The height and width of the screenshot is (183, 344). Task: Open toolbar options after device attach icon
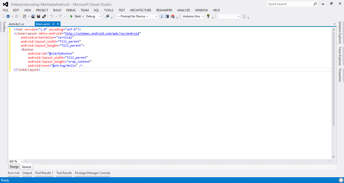112,17
